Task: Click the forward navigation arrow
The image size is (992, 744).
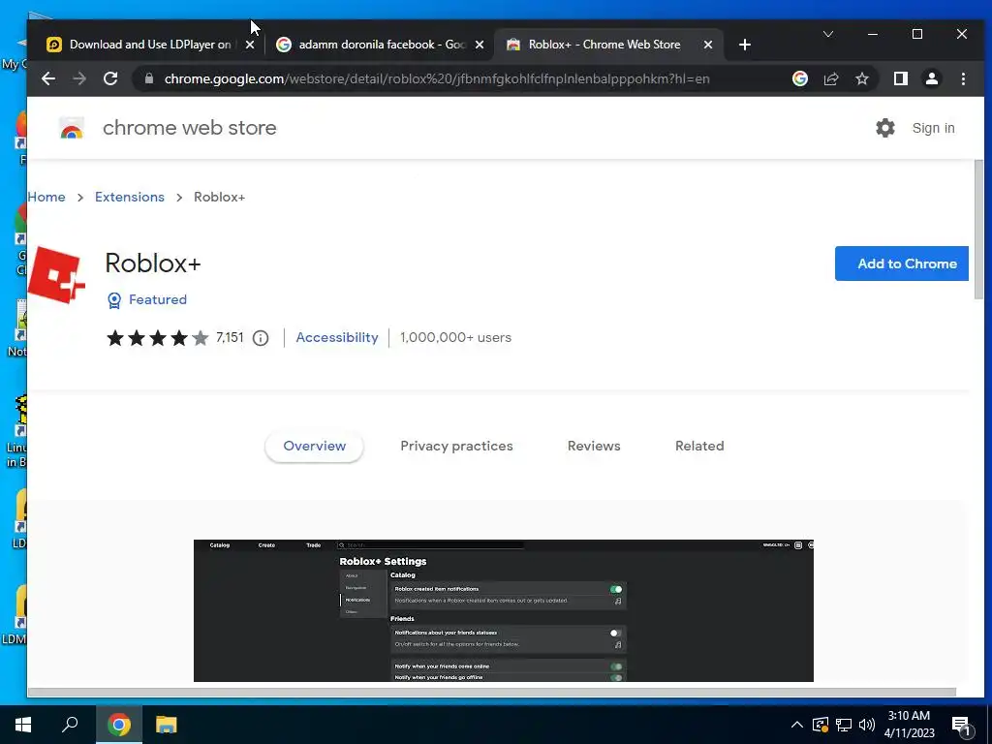Action: [79, 78]
